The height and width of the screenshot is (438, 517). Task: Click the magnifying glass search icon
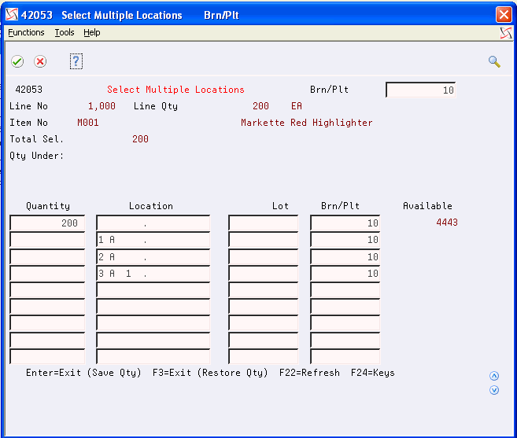[494, 61]
